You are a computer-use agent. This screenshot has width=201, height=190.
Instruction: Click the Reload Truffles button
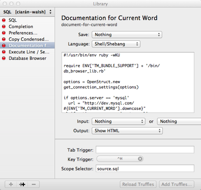click(x=138, y=184)
